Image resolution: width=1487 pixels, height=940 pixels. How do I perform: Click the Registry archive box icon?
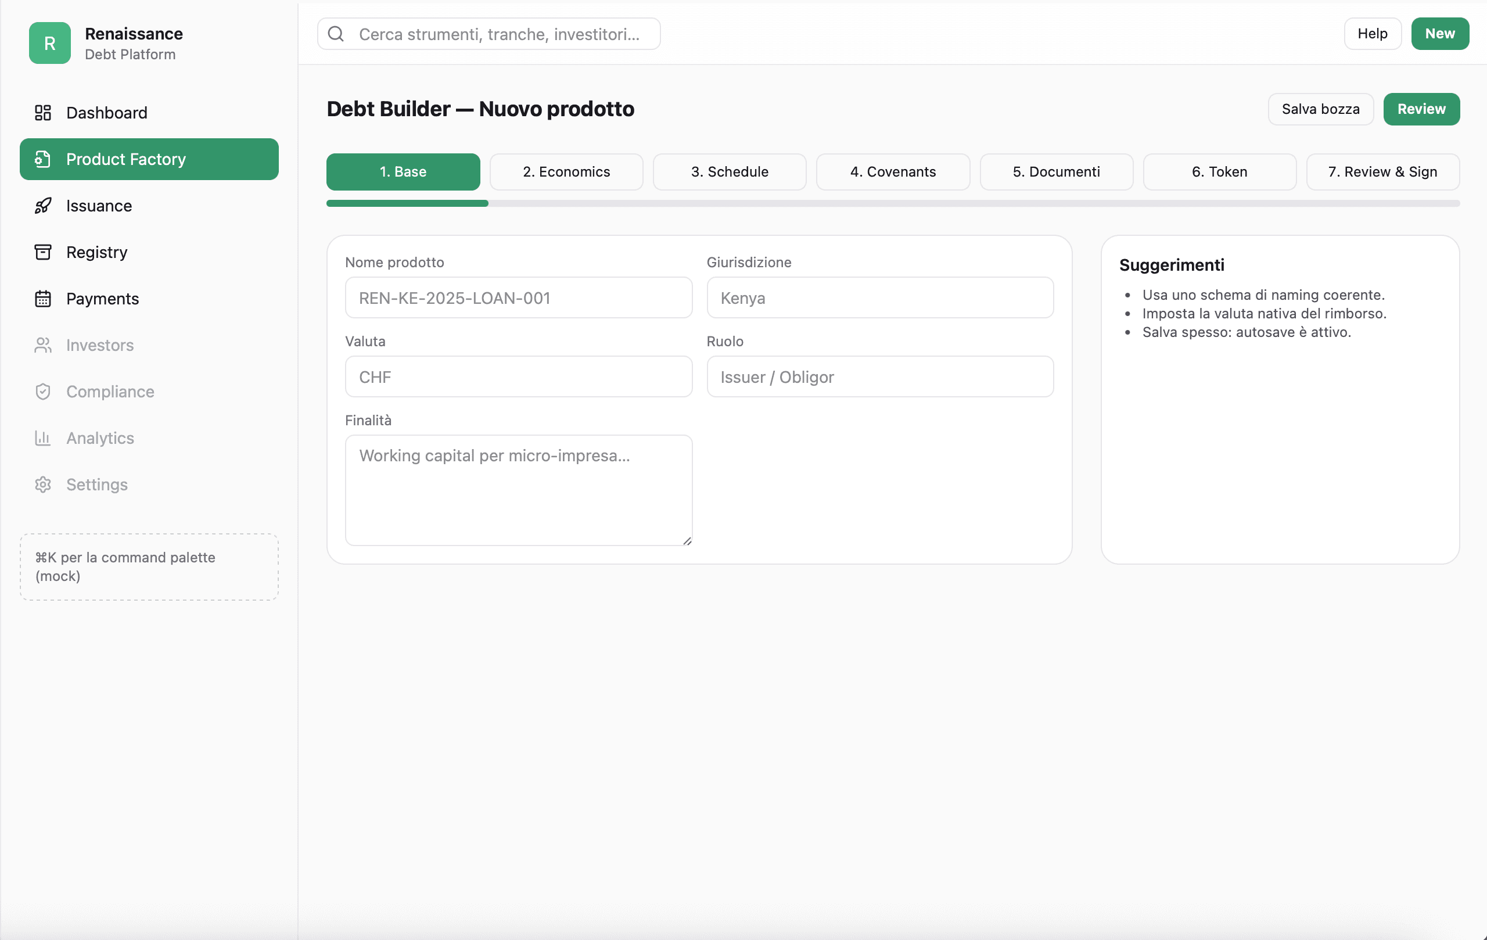42,252
